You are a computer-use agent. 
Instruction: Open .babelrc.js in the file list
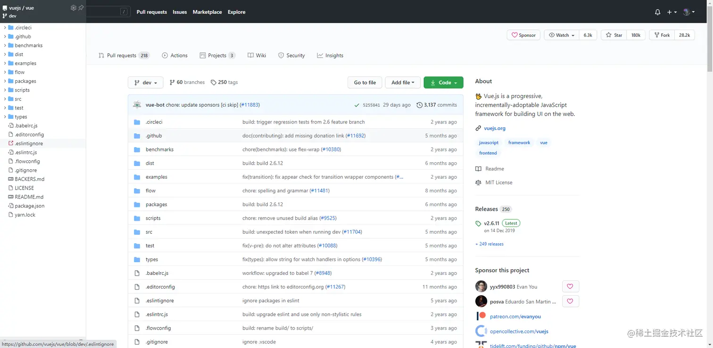157,273
